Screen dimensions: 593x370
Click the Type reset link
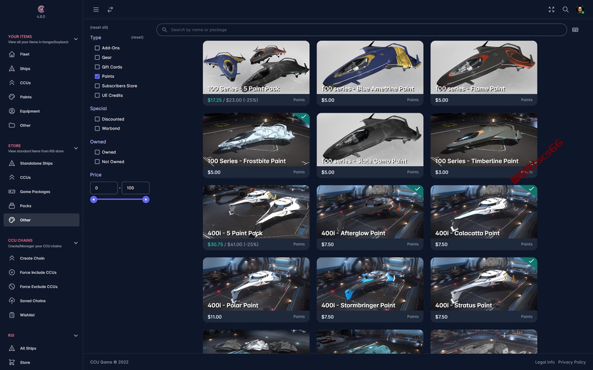(137, 37)
